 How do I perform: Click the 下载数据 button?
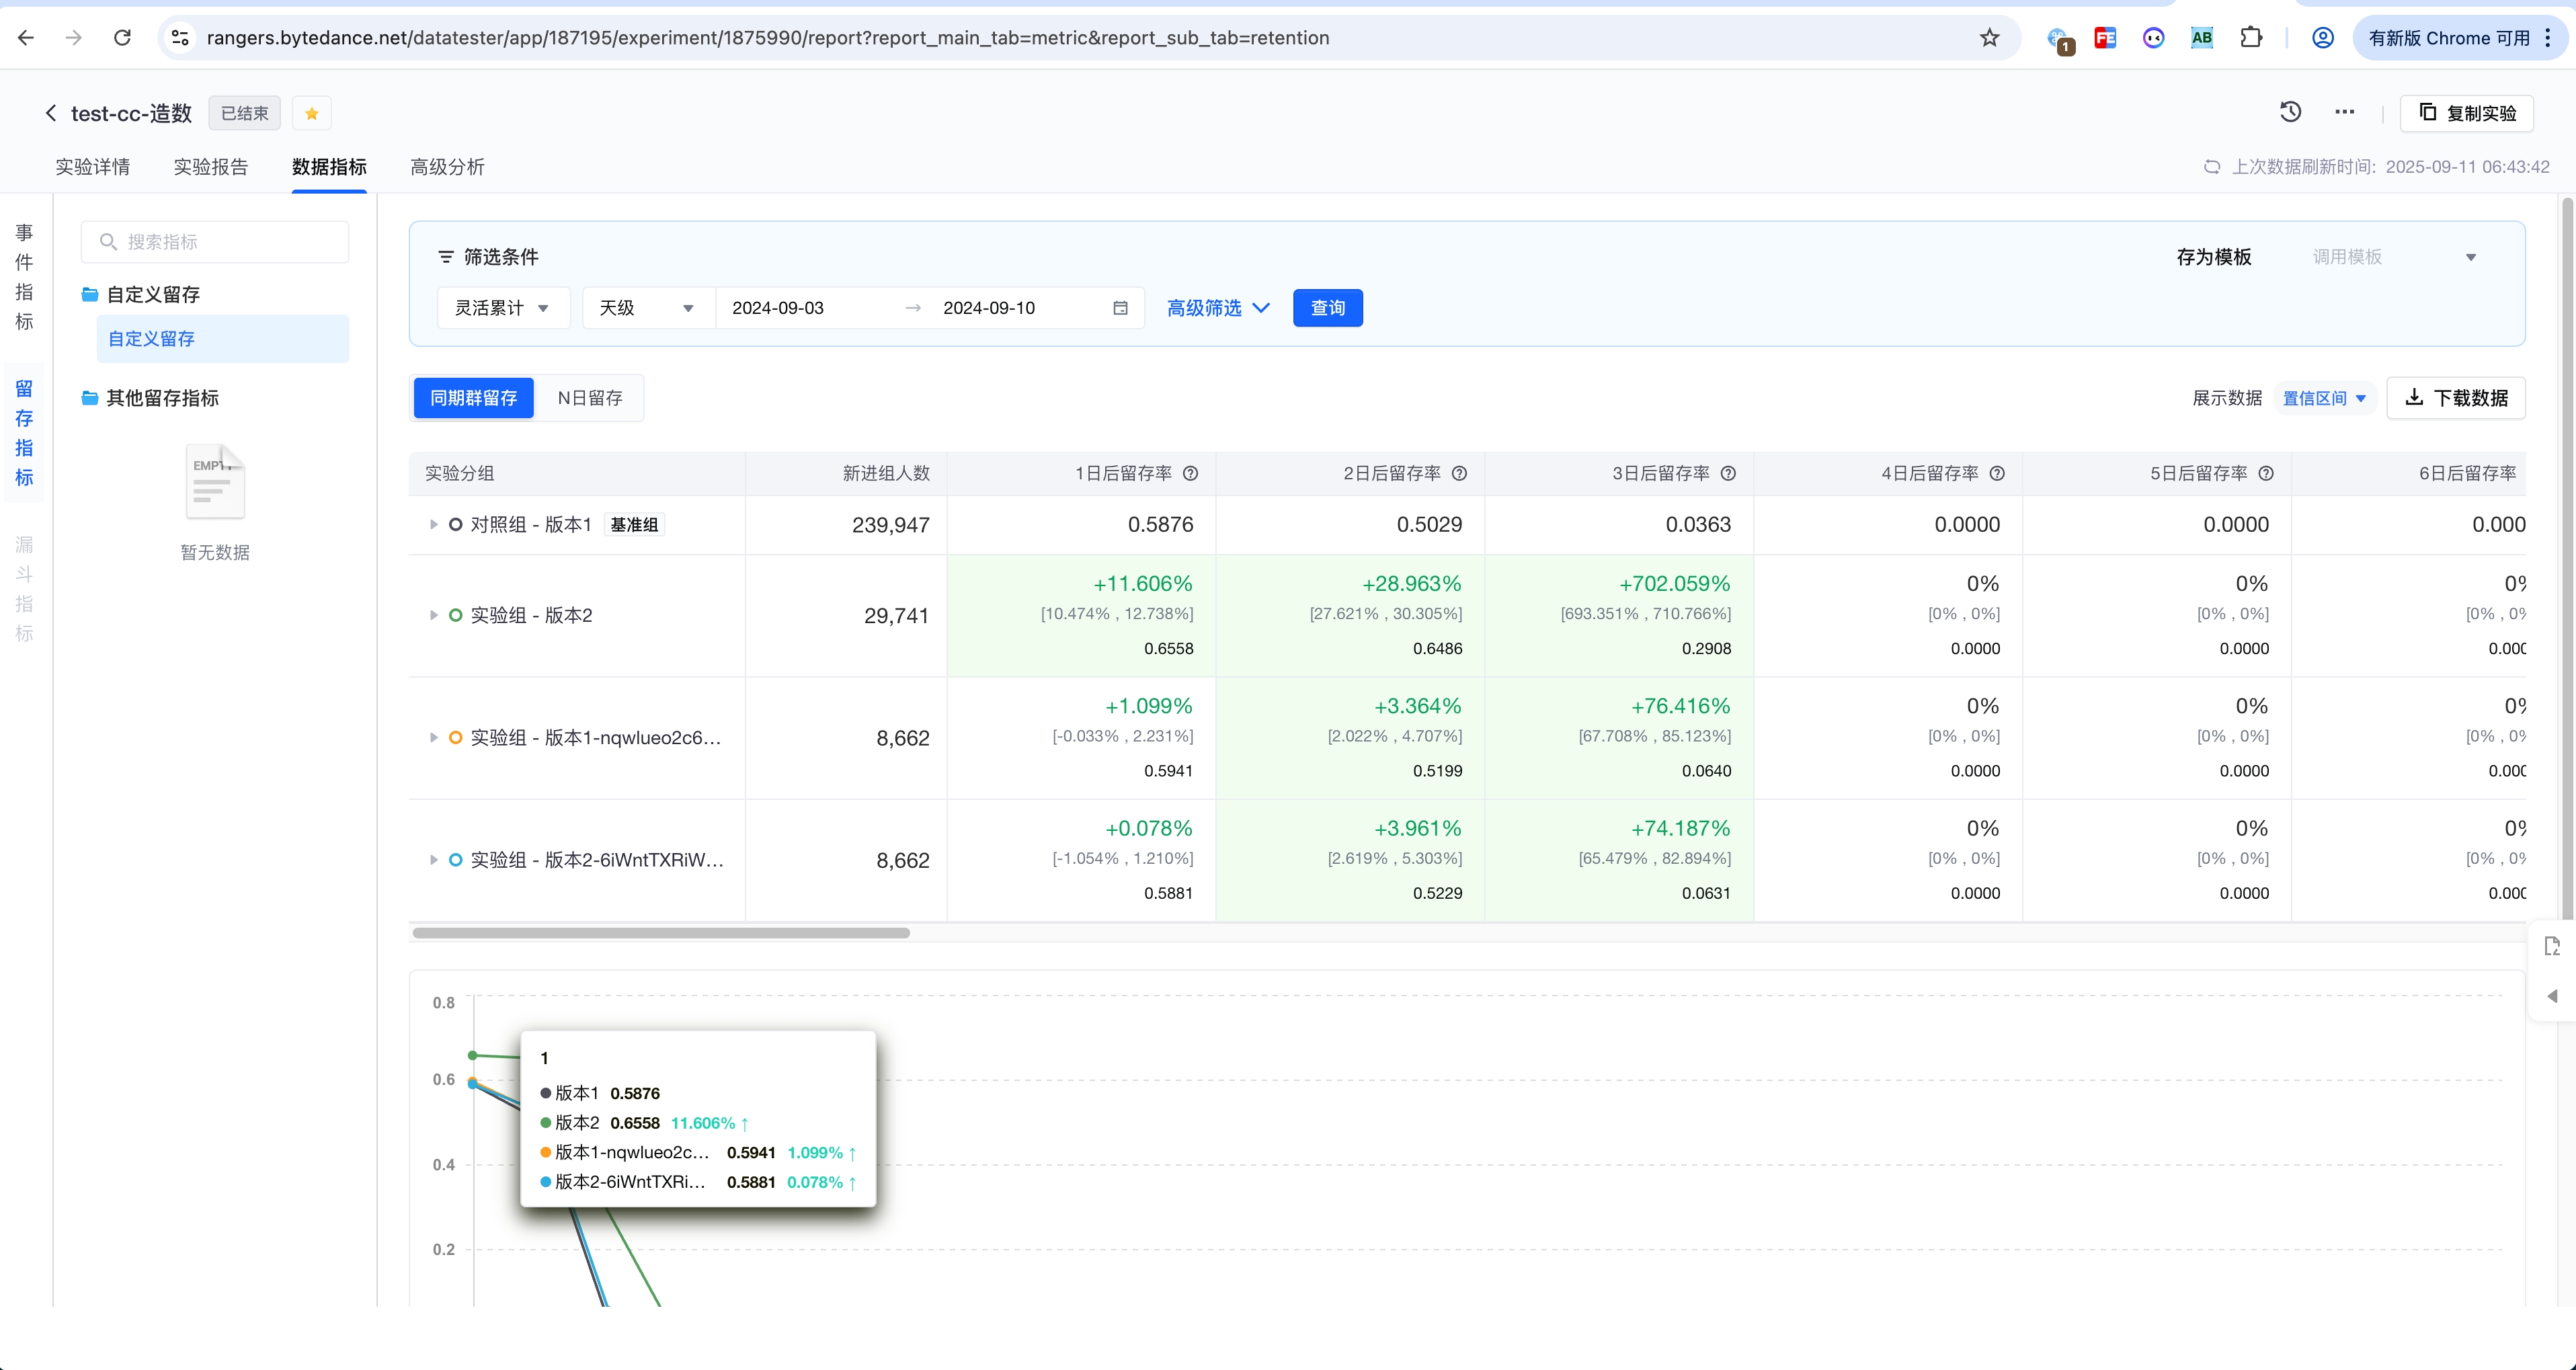click(2455, 398)
